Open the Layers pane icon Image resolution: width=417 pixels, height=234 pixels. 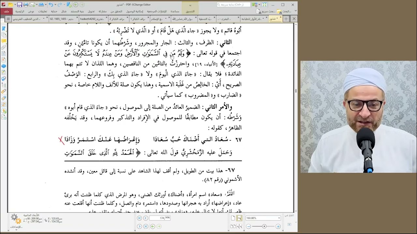(4, 66)
